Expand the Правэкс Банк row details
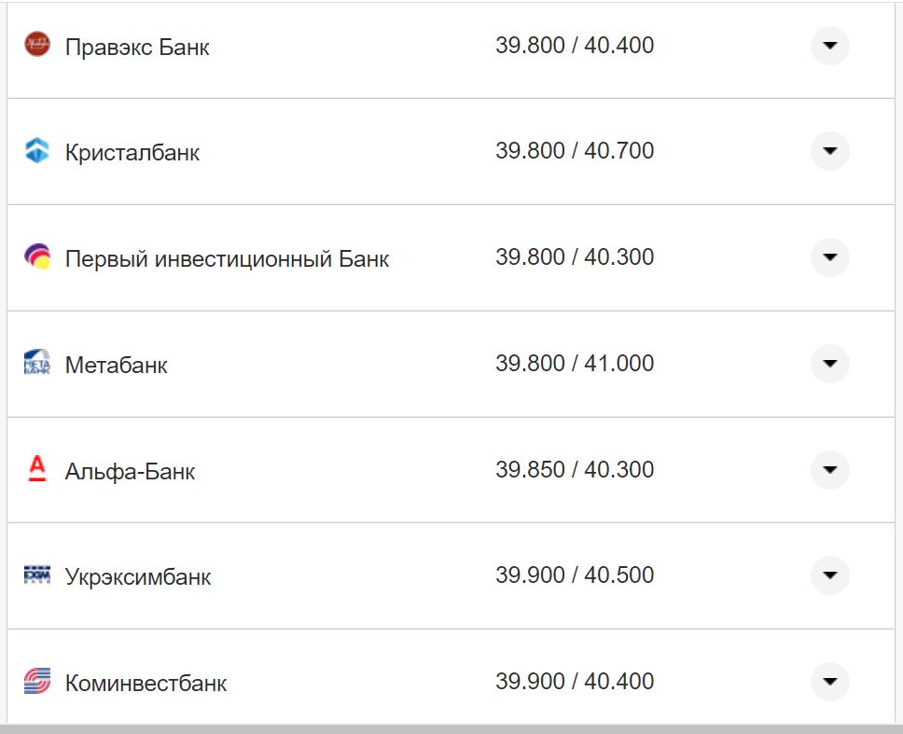 pos(829,45)
